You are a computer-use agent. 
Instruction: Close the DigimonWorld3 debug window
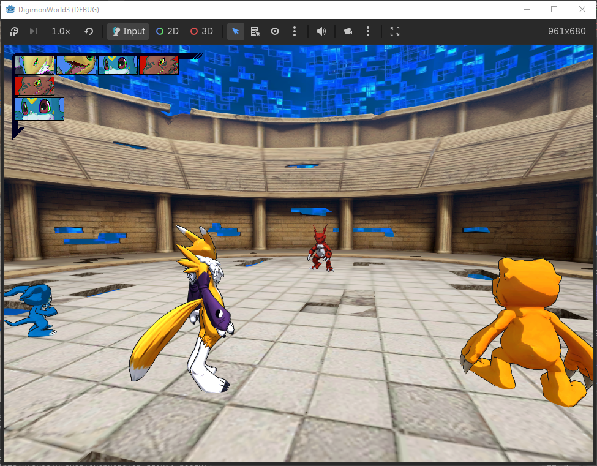(582, 10)
